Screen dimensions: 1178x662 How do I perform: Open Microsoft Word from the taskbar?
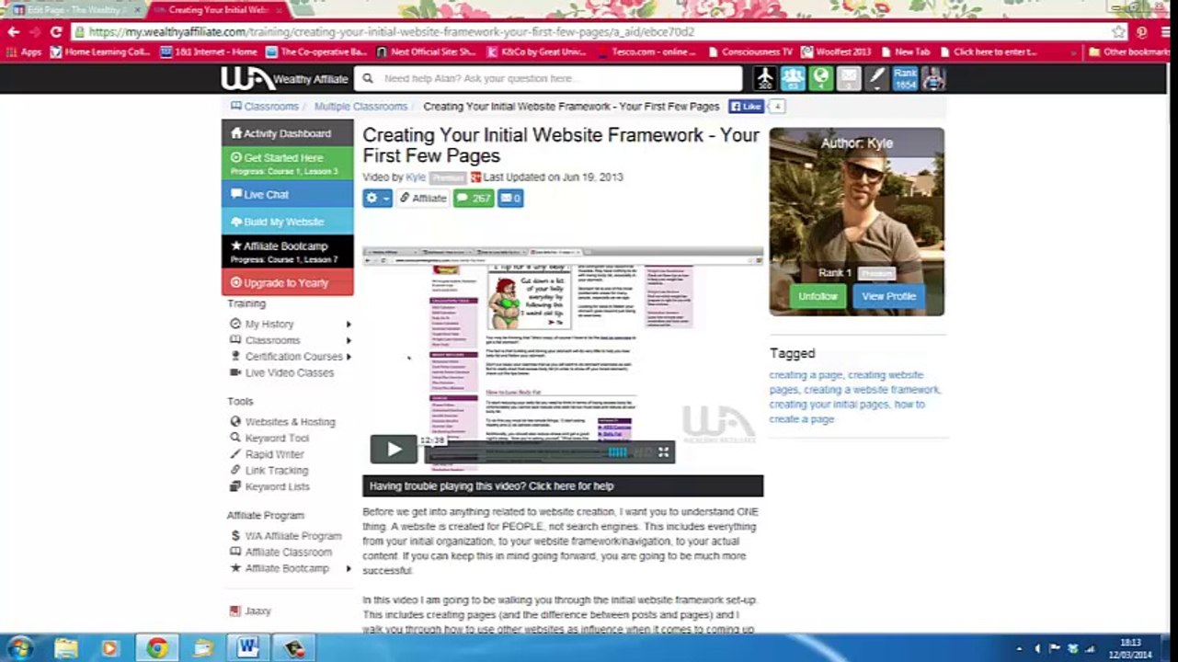click(x=248, y=647)
